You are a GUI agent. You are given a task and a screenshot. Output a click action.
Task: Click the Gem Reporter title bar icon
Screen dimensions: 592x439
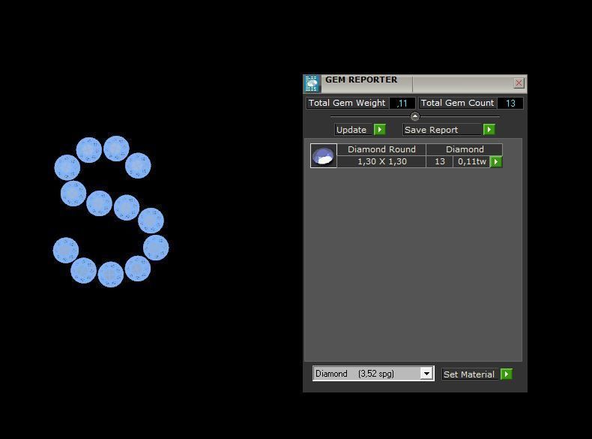click(312, 83)
